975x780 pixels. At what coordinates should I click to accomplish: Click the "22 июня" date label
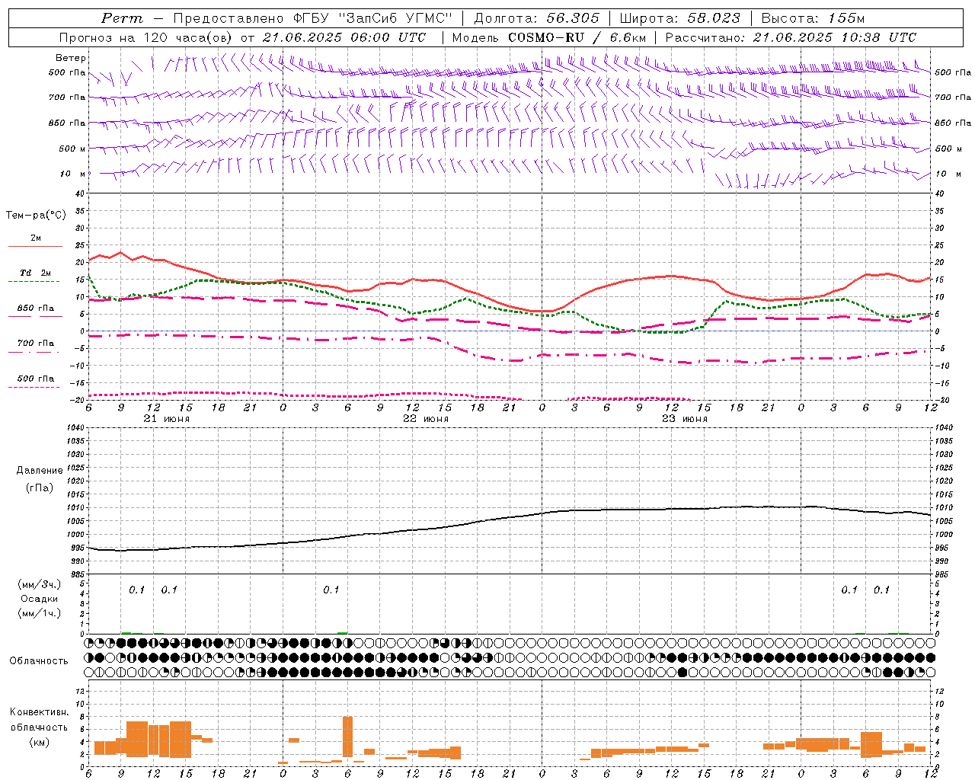pyautogui.click(x=426, y=419)
